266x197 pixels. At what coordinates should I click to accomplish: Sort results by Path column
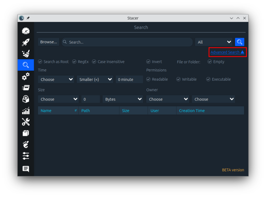99,111
